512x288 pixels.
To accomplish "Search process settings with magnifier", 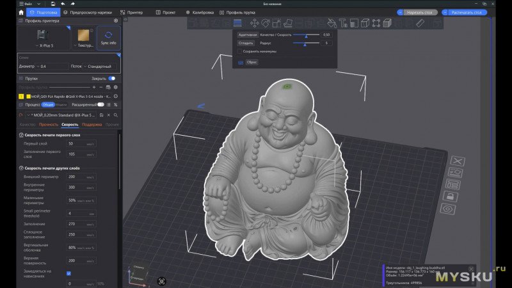I will pyautogui.click(x=116, y=115).
